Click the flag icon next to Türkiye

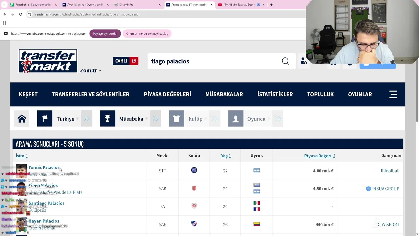coord(45,119)
